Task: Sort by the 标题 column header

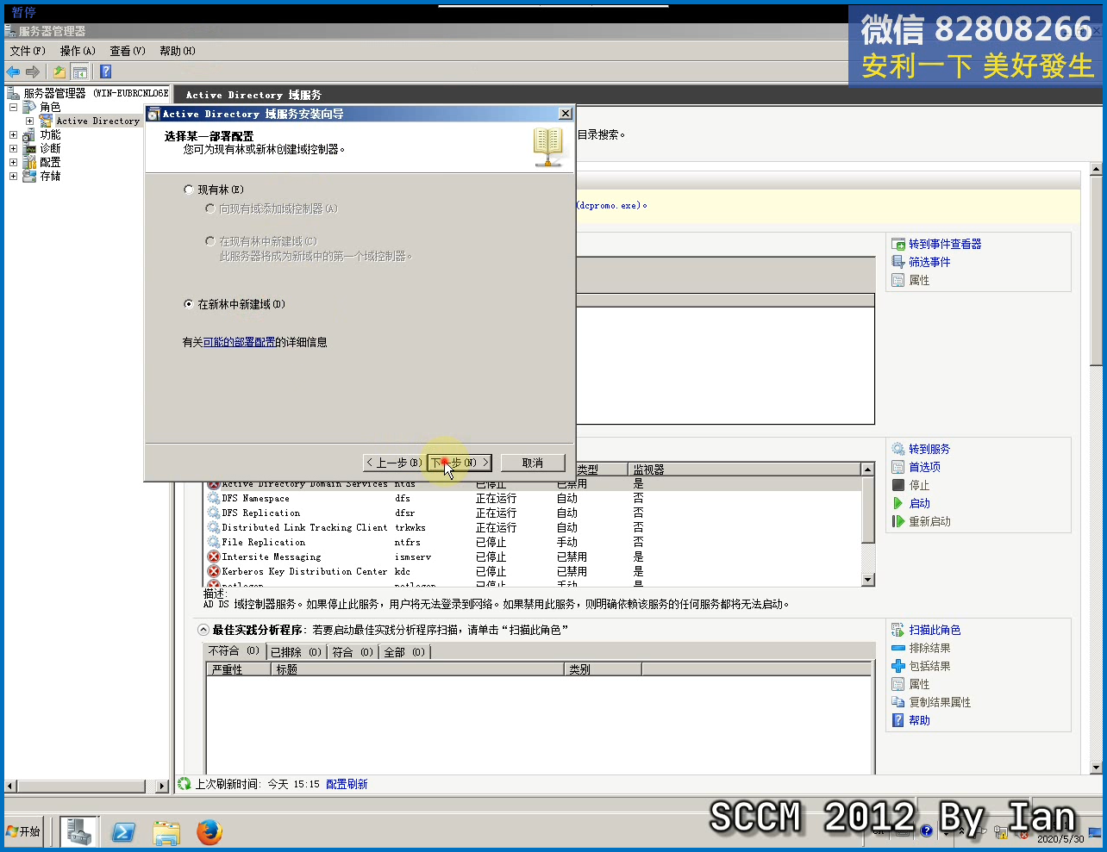Action: 417,669
